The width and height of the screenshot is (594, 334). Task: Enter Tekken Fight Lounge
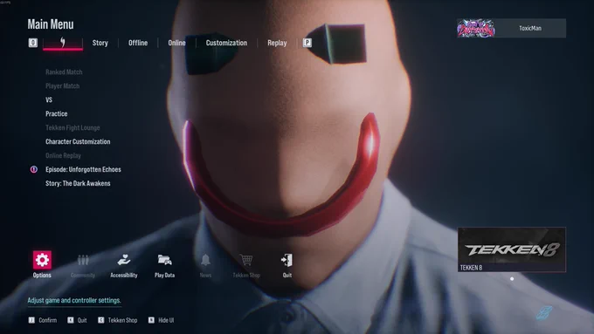[73, 127]
